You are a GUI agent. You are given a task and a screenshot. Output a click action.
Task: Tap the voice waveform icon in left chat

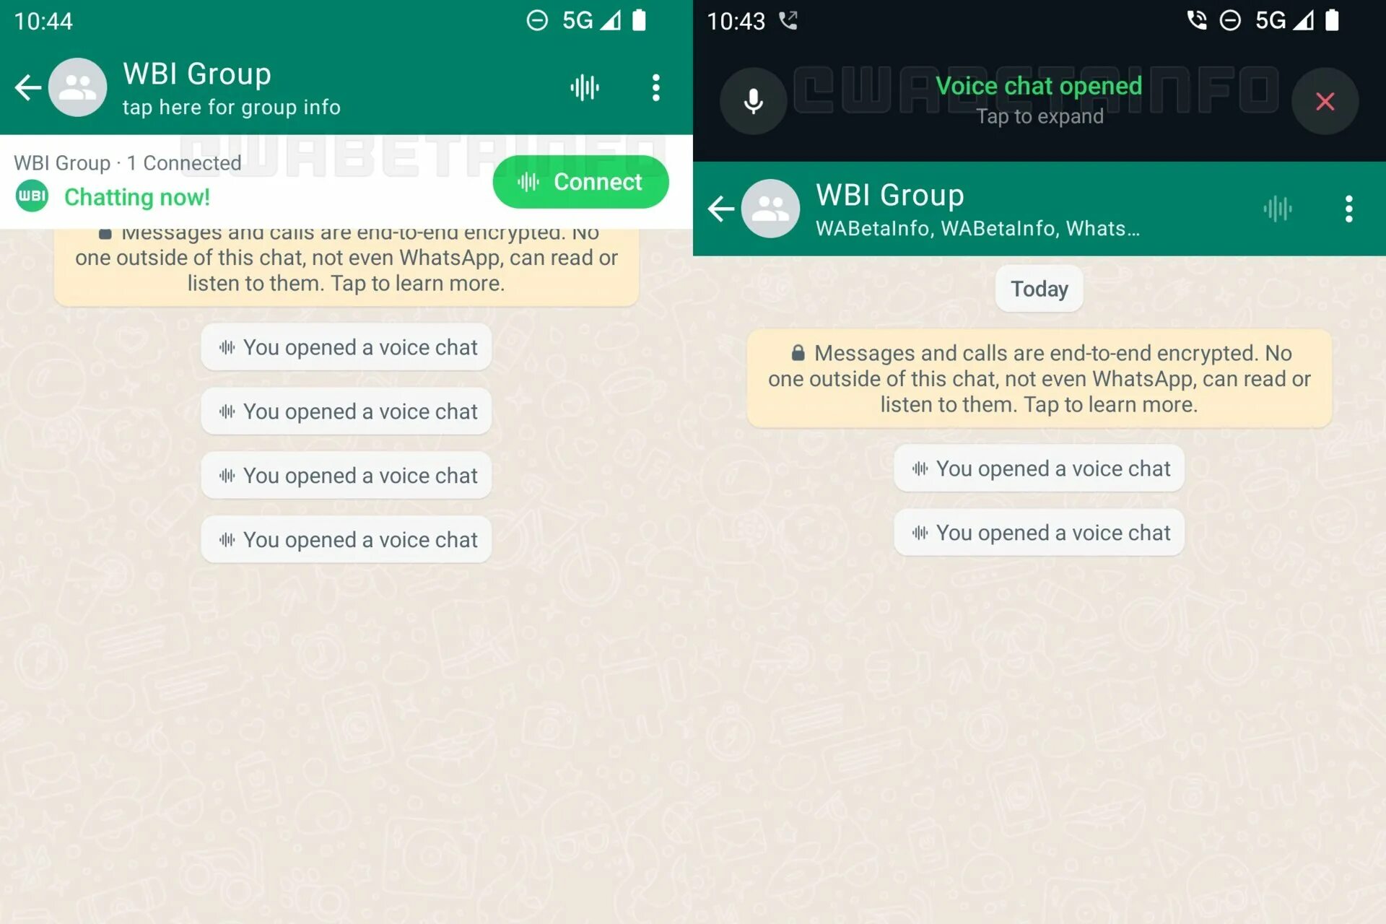pos(584,86)
